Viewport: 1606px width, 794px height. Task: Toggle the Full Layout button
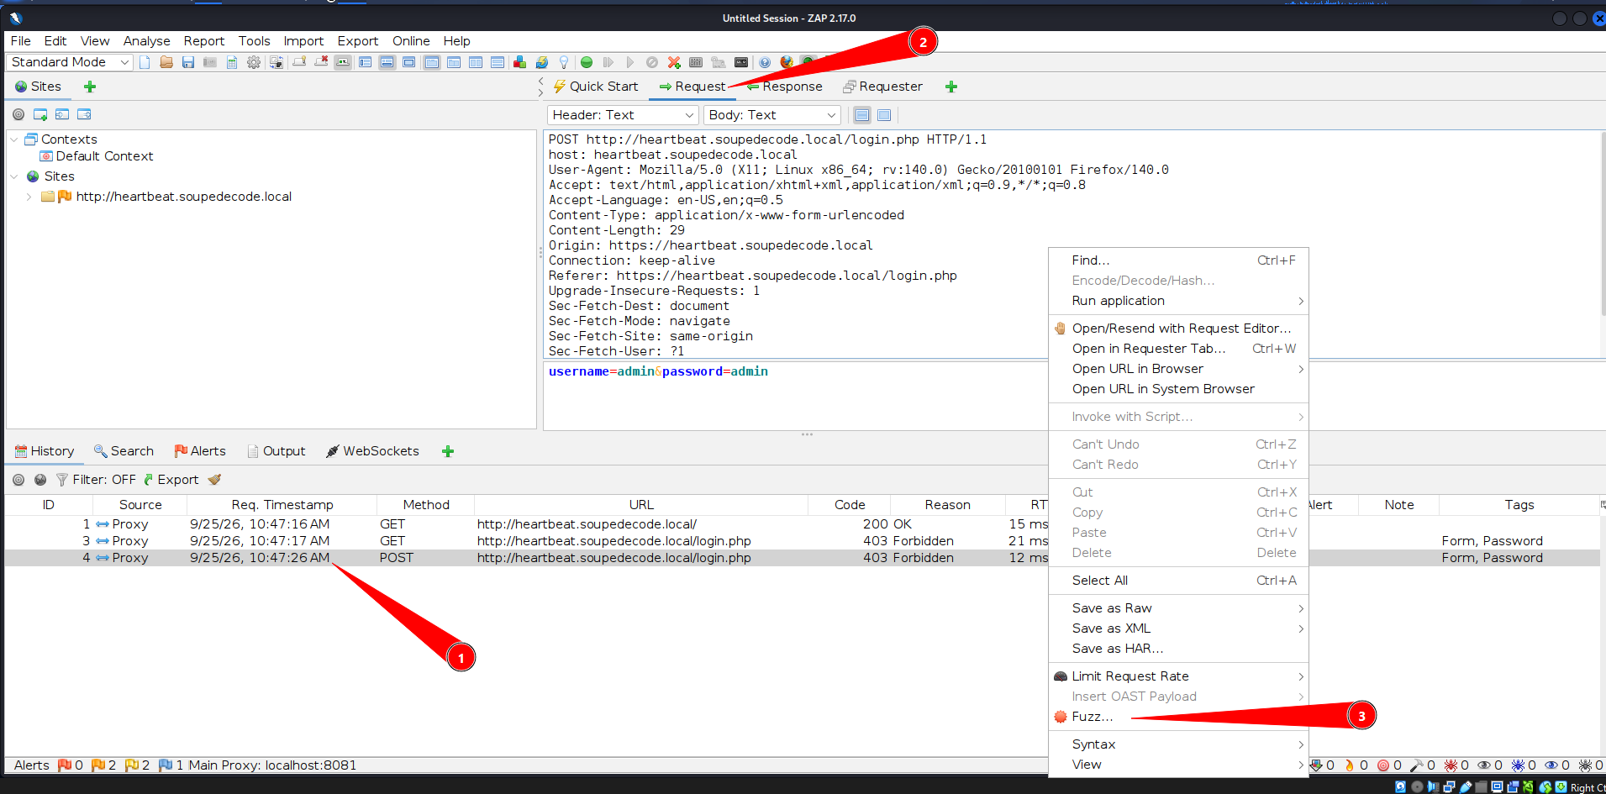point(408,62)
